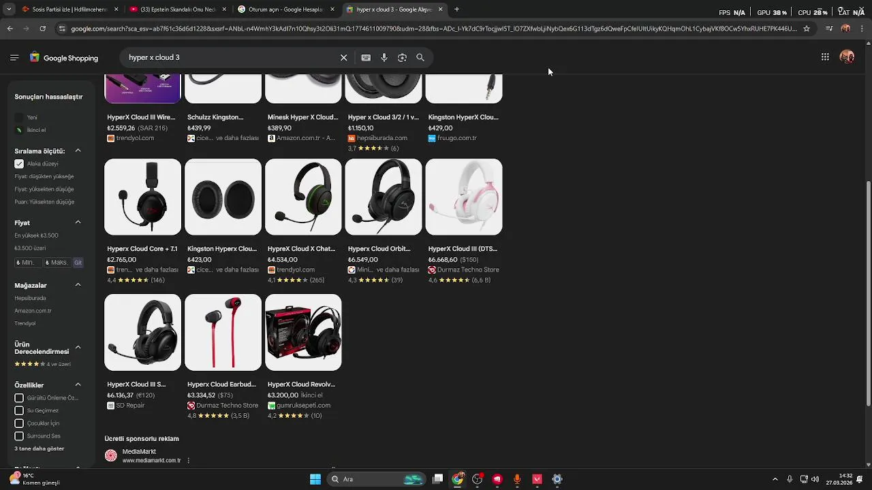Viewport: 872px width, 490px height.
Task: Close the hyper x cloud 3 tab
Action: tap(440, 10)
